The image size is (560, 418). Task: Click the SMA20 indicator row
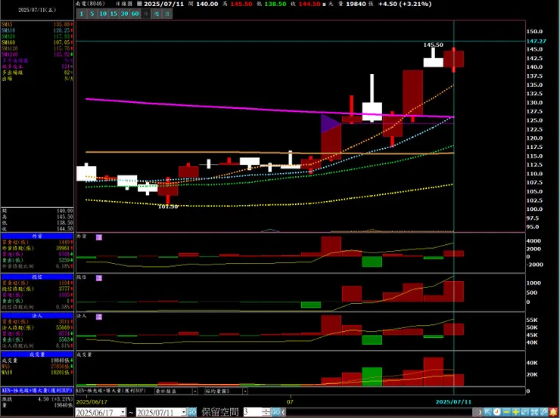37,36
